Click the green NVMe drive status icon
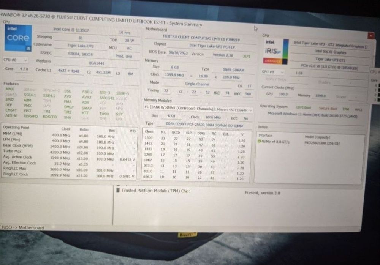Viewport: 380px width, 265px height. pos(259,141)
